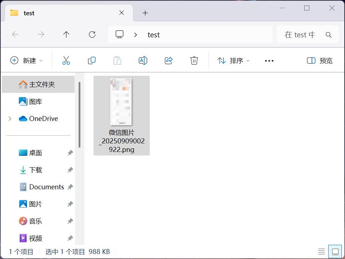Close the test tab
The width and height of the screenshot is (345, 259).
[121, 13]
